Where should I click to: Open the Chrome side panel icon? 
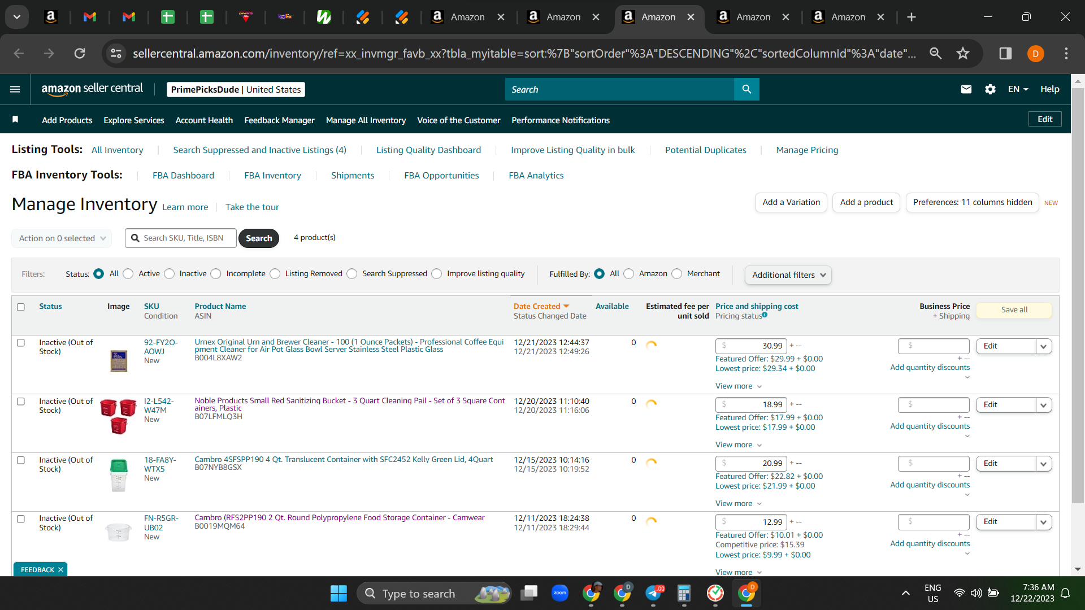1005,54
